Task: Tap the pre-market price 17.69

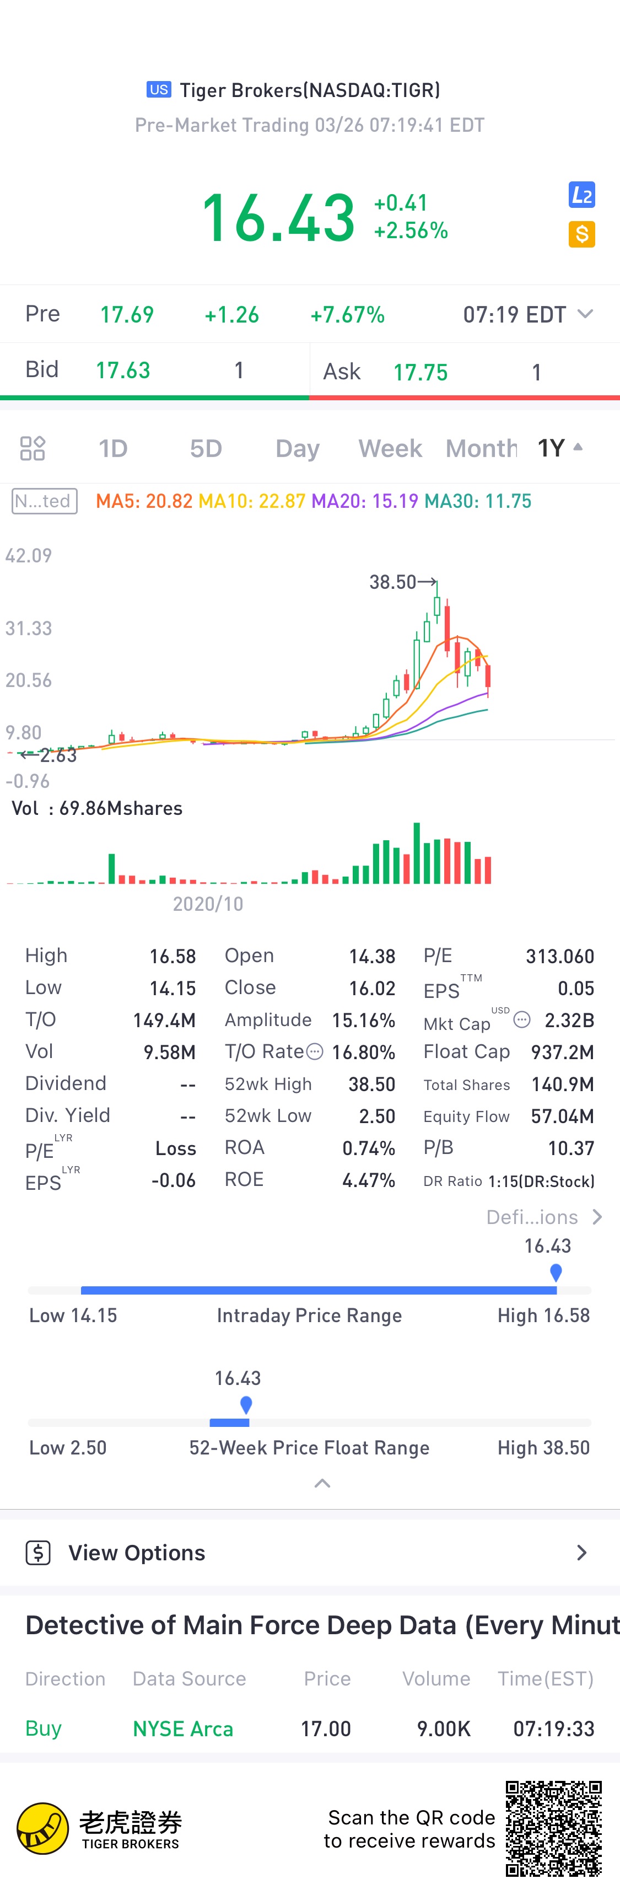Action: [127, 315]
